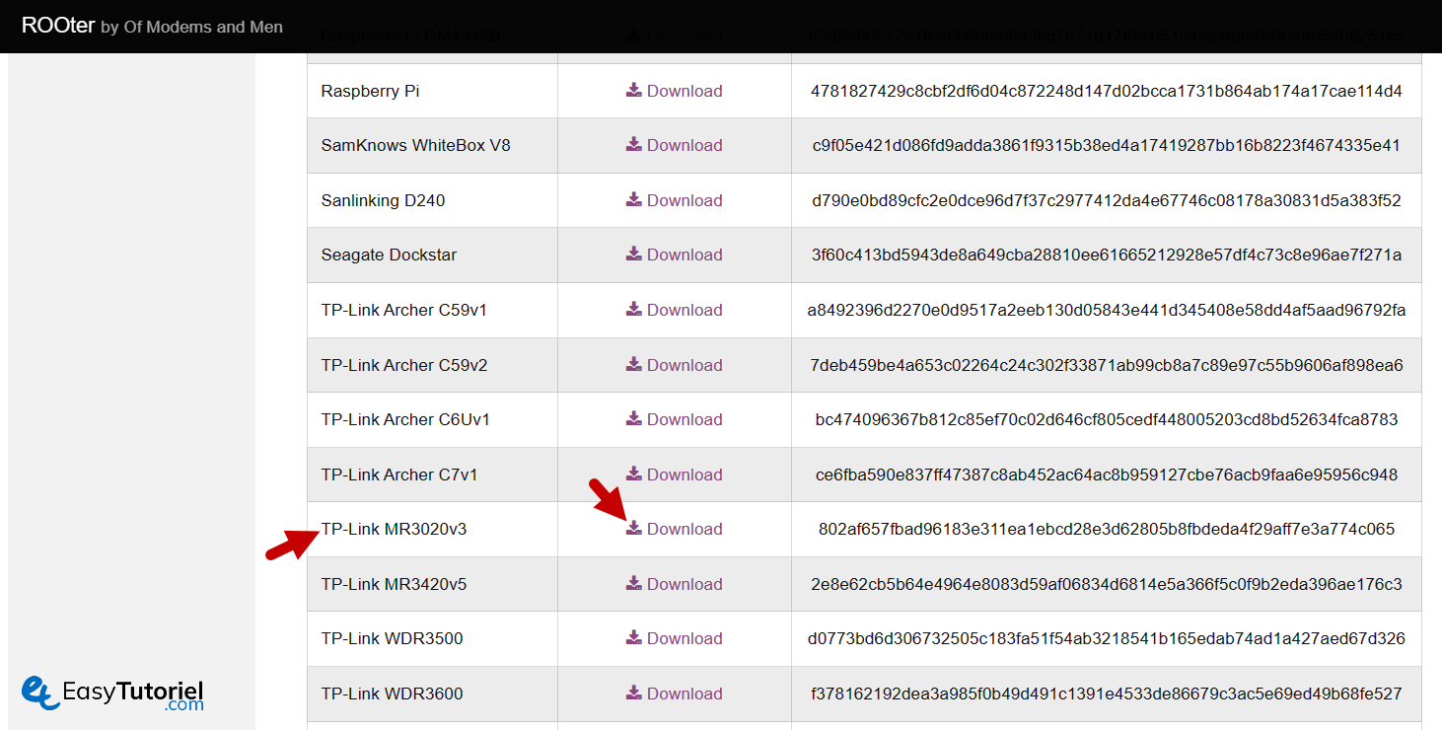This screenshot has height=730, width=1442.
Task: Click the hash starting with 3f60c413bd59
Action: 1107,255
